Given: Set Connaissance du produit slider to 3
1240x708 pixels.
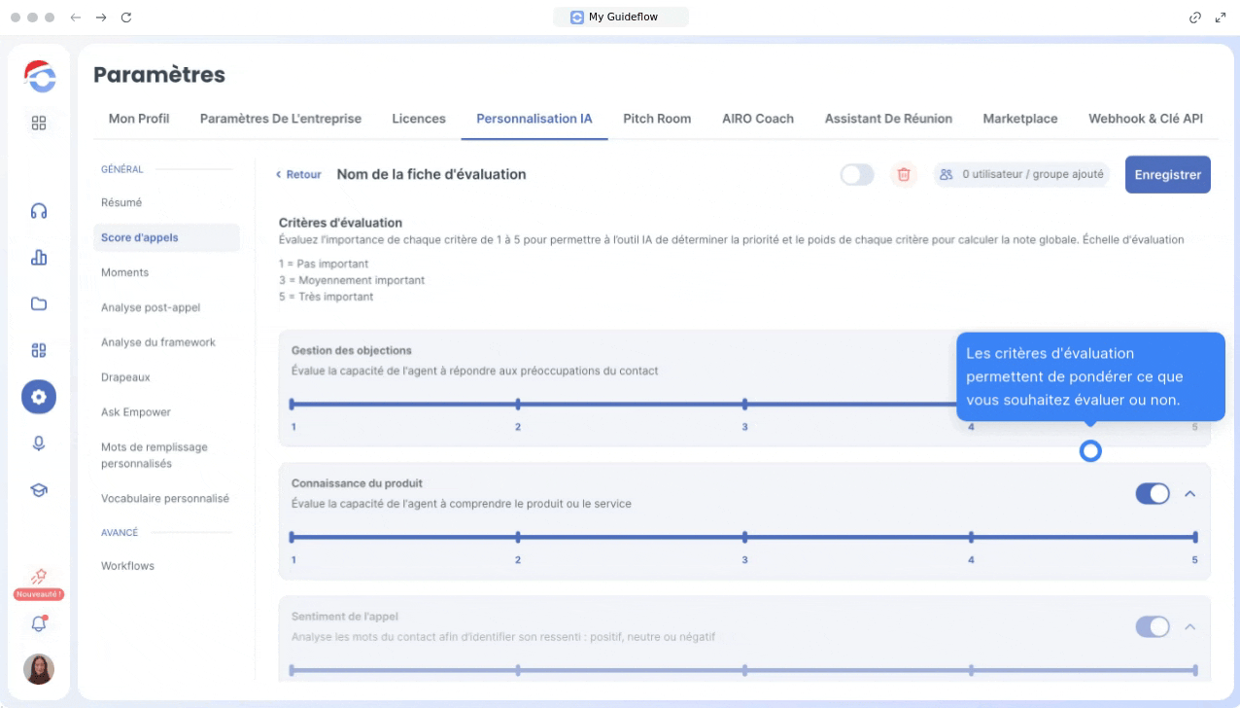Looking at the screenshot, I should pyautogui.click(x=744, y=537).
